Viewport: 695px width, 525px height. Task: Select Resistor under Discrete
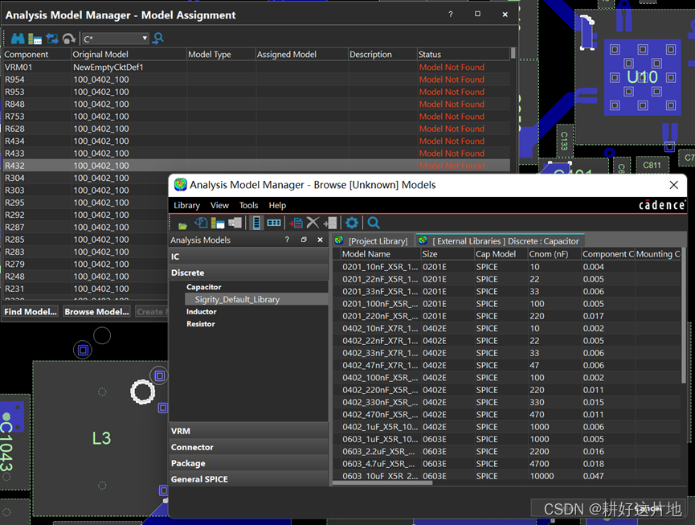click(x=201, y=324)
